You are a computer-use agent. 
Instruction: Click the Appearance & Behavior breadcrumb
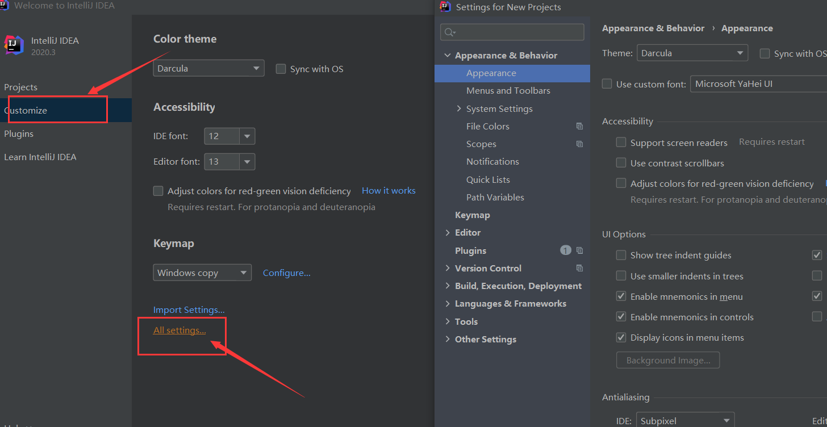[653, 28]
